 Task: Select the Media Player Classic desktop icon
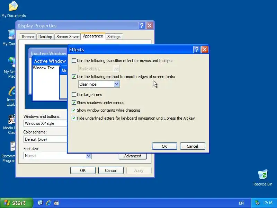click(9, 124)
